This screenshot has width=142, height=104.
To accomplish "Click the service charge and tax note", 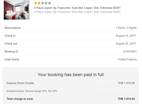I will 32,91.
